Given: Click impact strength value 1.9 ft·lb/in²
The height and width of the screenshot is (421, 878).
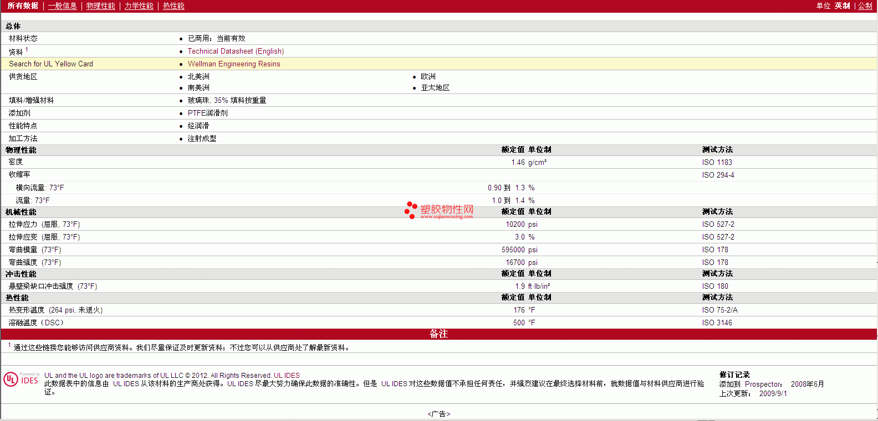Looking at the screenshot, I should tap(532, 286).
